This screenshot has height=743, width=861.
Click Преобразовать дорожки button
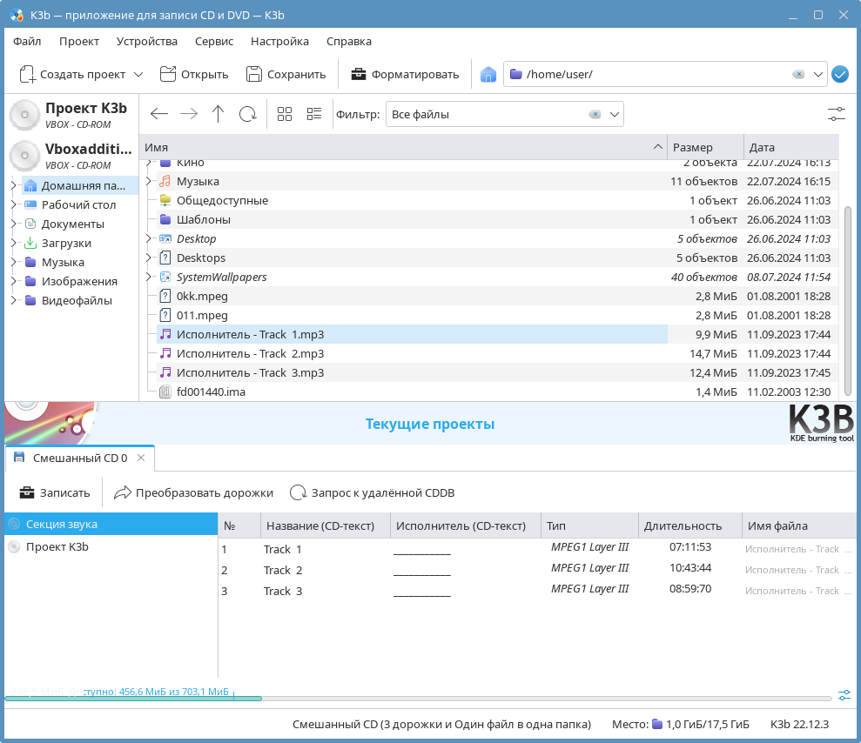tap(194, 492)
